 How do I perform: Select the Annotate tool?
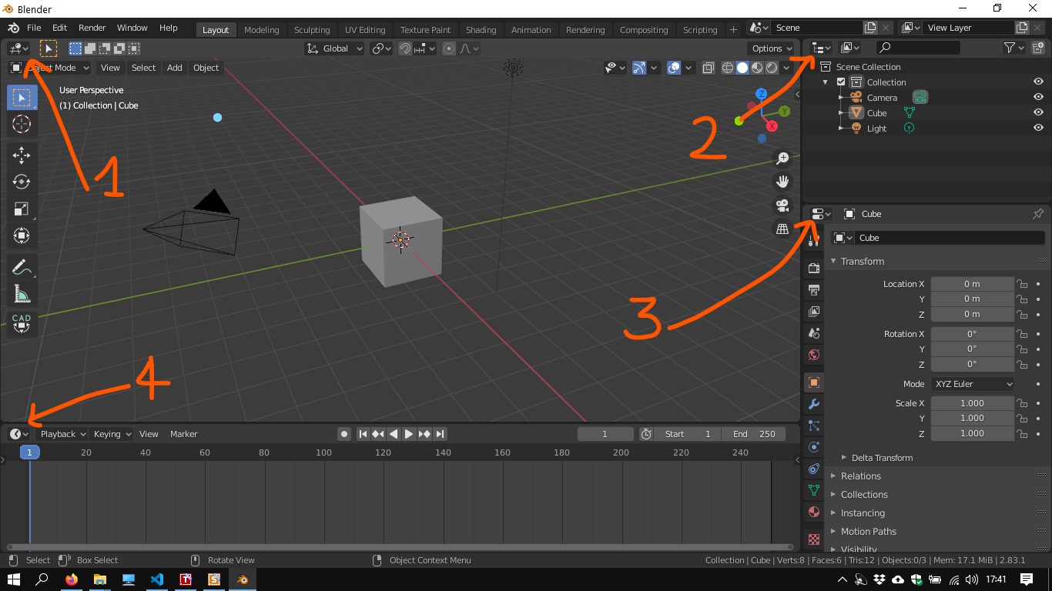click(22, 268)
